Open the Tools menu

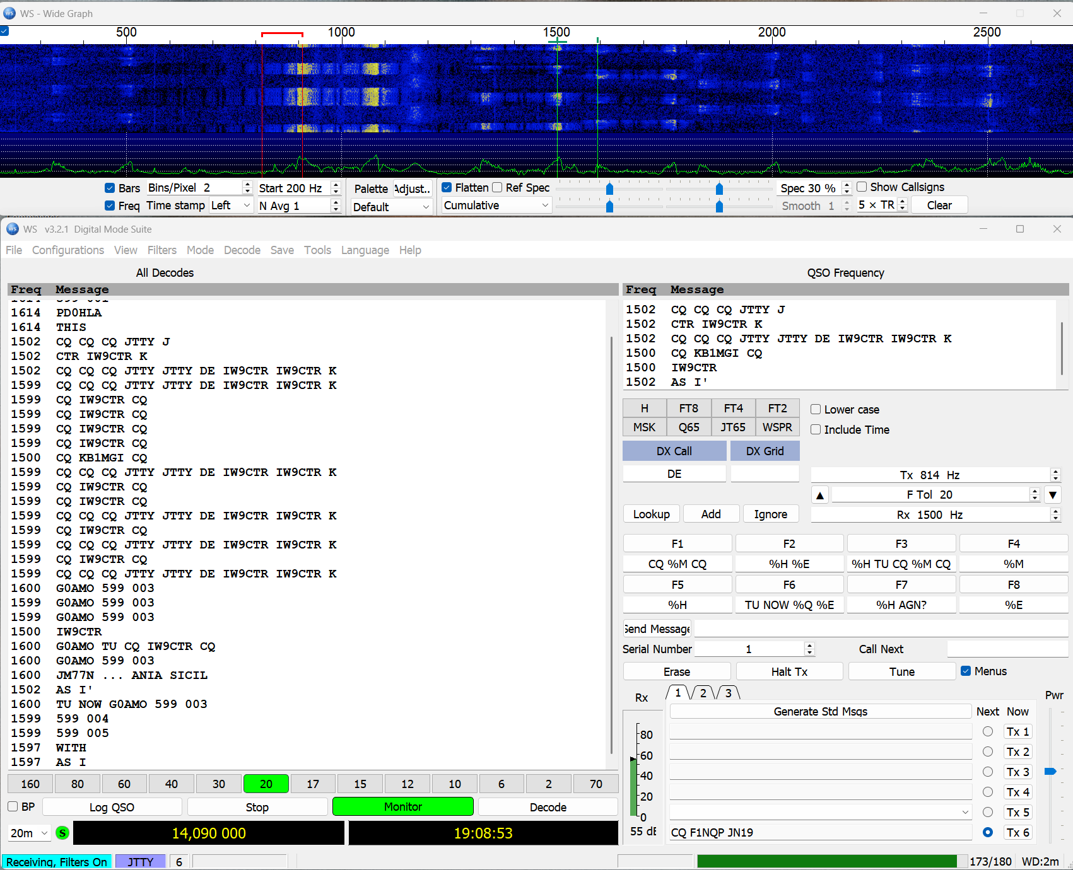[317, 250]
